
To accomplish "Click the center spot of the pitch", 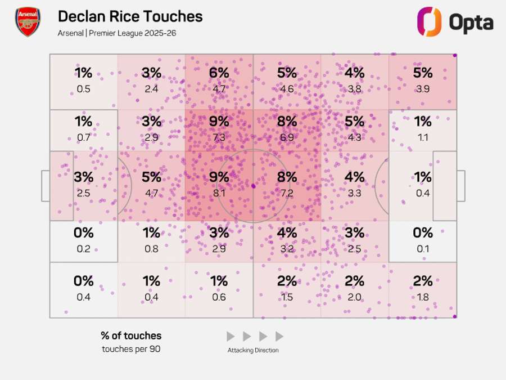I will [x=253, y=186].
